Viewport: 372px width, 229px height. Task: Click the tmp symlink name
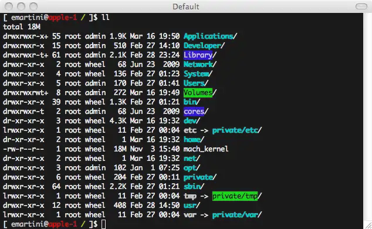(190, 196)
